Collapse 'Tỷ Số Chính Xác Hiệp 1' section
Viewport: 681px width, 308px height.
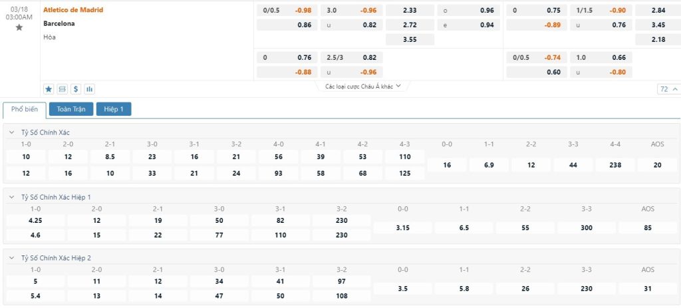[x=11, y=197]
